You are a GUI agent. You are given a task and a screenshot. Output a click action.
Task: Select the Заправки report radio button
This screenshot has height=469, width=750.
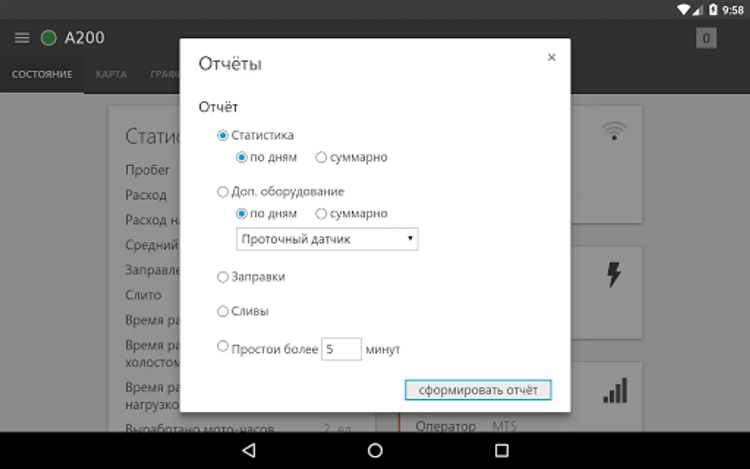tap(222, 277)
